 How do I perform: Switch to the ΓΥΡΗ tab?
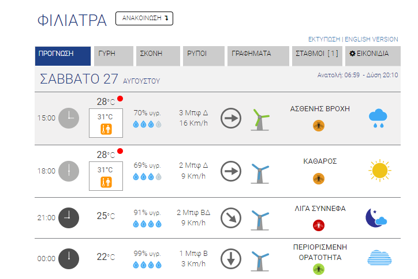click(114, 56)
